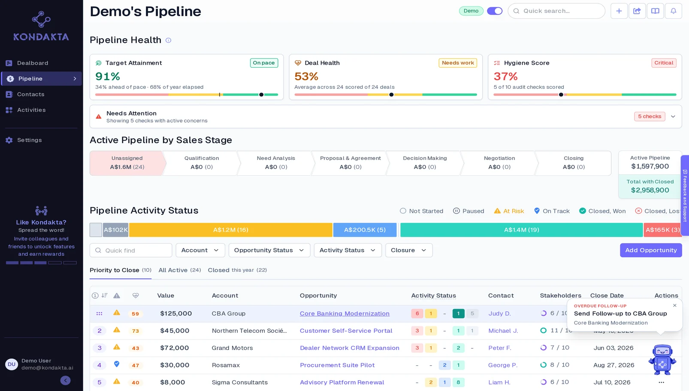Click the robot assistant icon
Image resolution: width=689 pixels, height=391 pixels.
pos(662,360)
